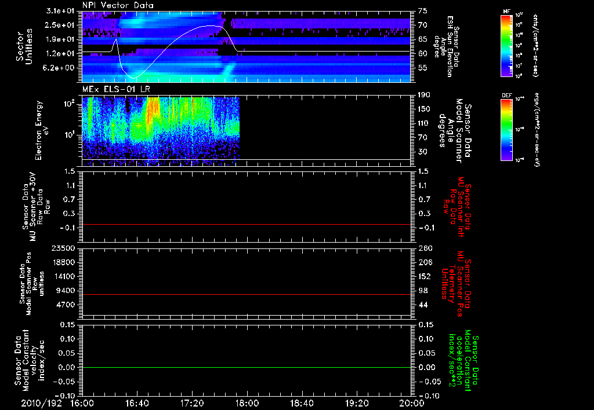Click the cnts/(cm**2-sr-sec) units label

[x=535, y=46]
